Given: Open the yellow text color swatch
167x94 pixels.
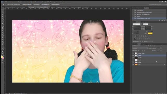Looking at the screenshot, I should pyautogui.click(x=150, y=33).
